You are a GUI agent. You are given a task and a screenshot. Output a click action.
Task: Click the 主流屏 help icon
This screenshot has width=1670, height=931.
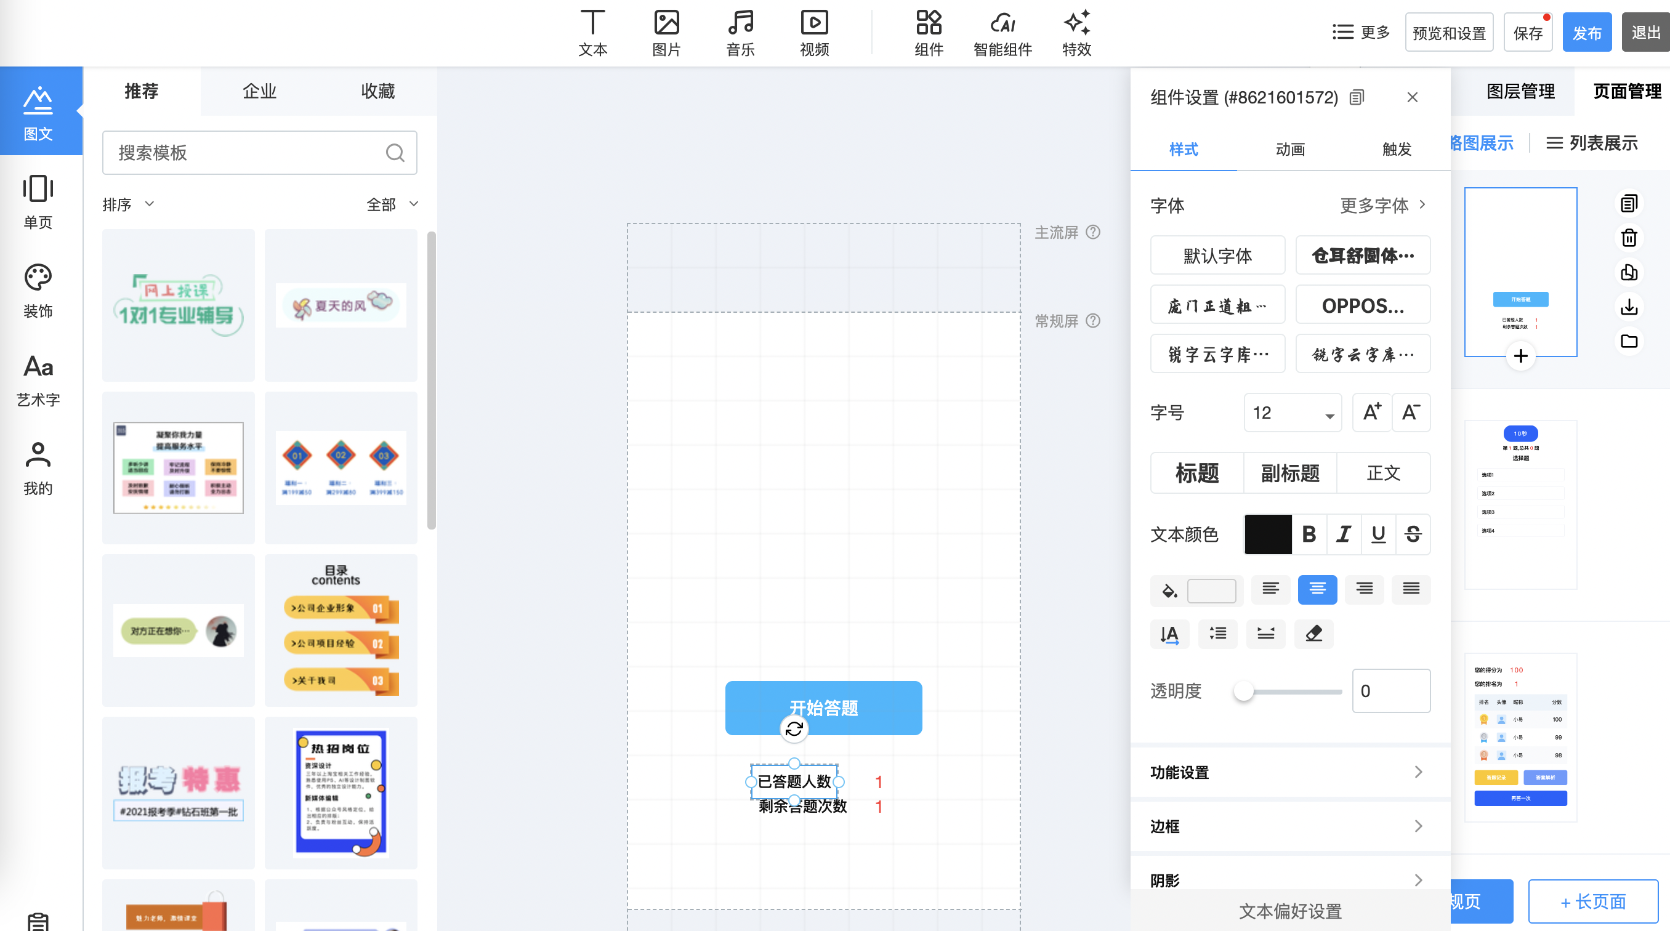tap(1093, 232)
